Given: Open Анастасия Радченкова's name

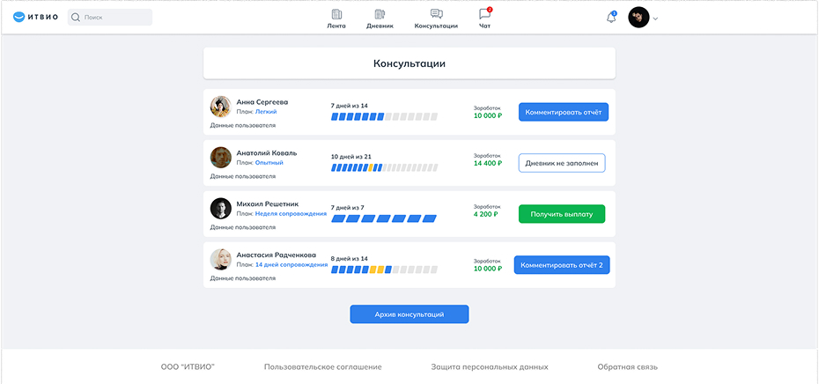Looking at the screenshot, I should tap(276, 255).
